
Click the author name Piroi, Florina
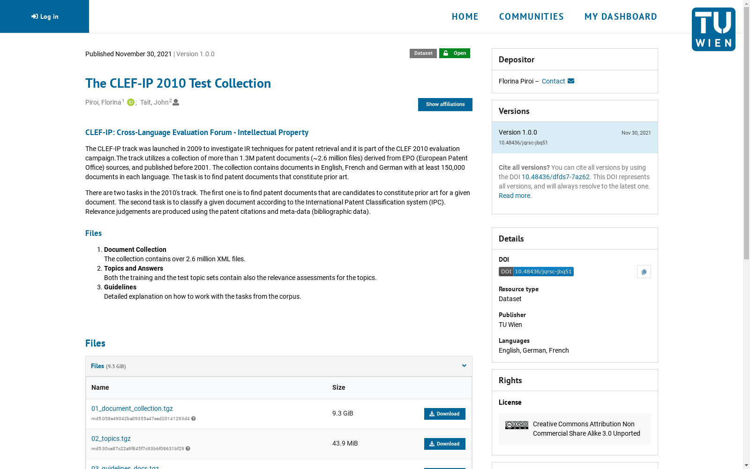point(103,102)
